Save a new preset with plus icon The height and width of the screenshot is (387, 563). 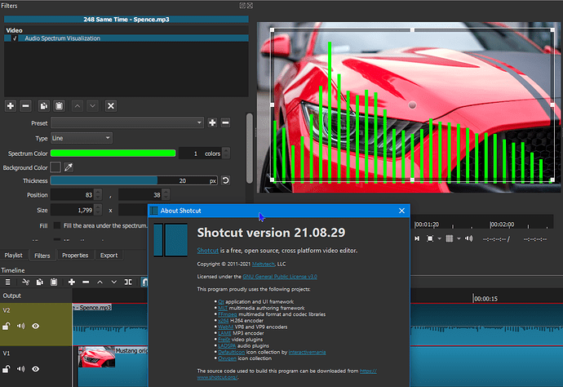click(212, 122)
